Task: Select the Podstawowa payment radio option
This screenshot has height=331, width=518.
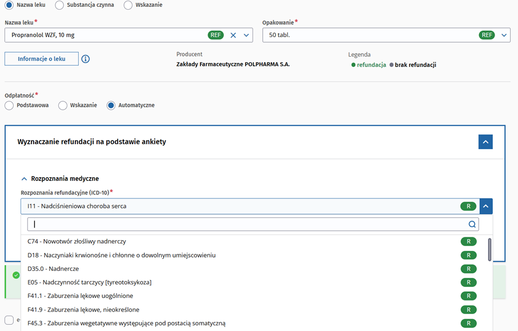Action: [x=9, y=106]
